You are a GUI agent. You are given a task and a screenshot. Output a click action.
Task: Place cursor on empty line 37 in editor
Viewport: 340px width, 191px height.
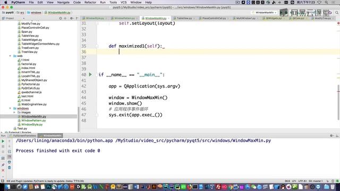pos(217,57)
